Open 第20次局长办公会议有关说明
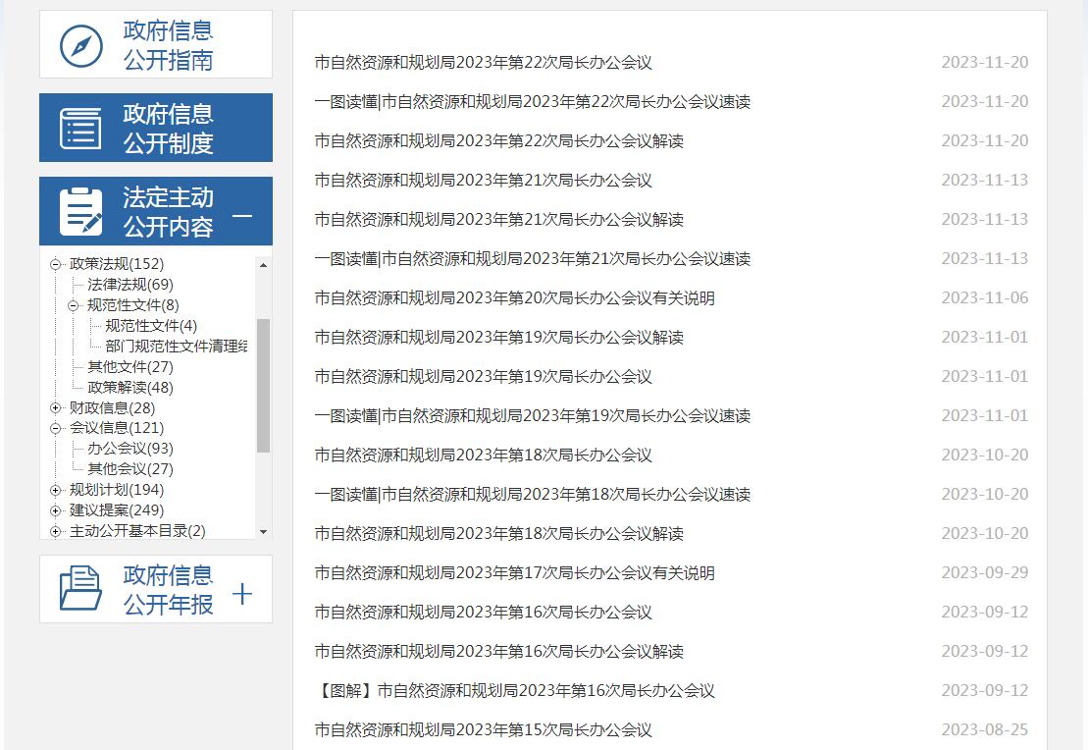The width and height of the screenshot is (1088, 750). point(515,297)
